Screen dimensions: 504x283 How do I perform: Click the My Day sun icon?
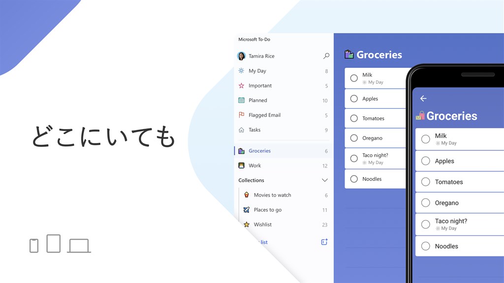click(241, 71)
